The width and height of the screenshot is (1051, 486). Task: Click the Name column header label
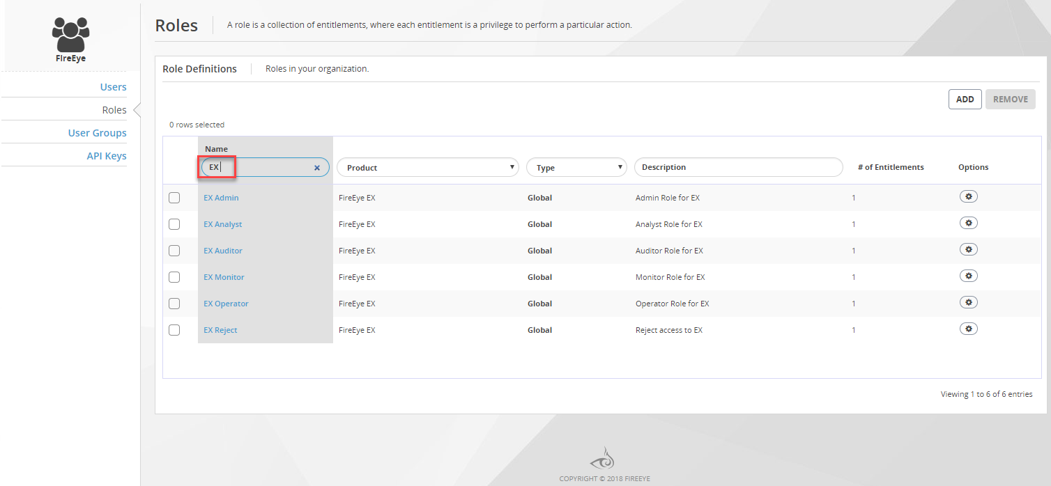(216, 149)
